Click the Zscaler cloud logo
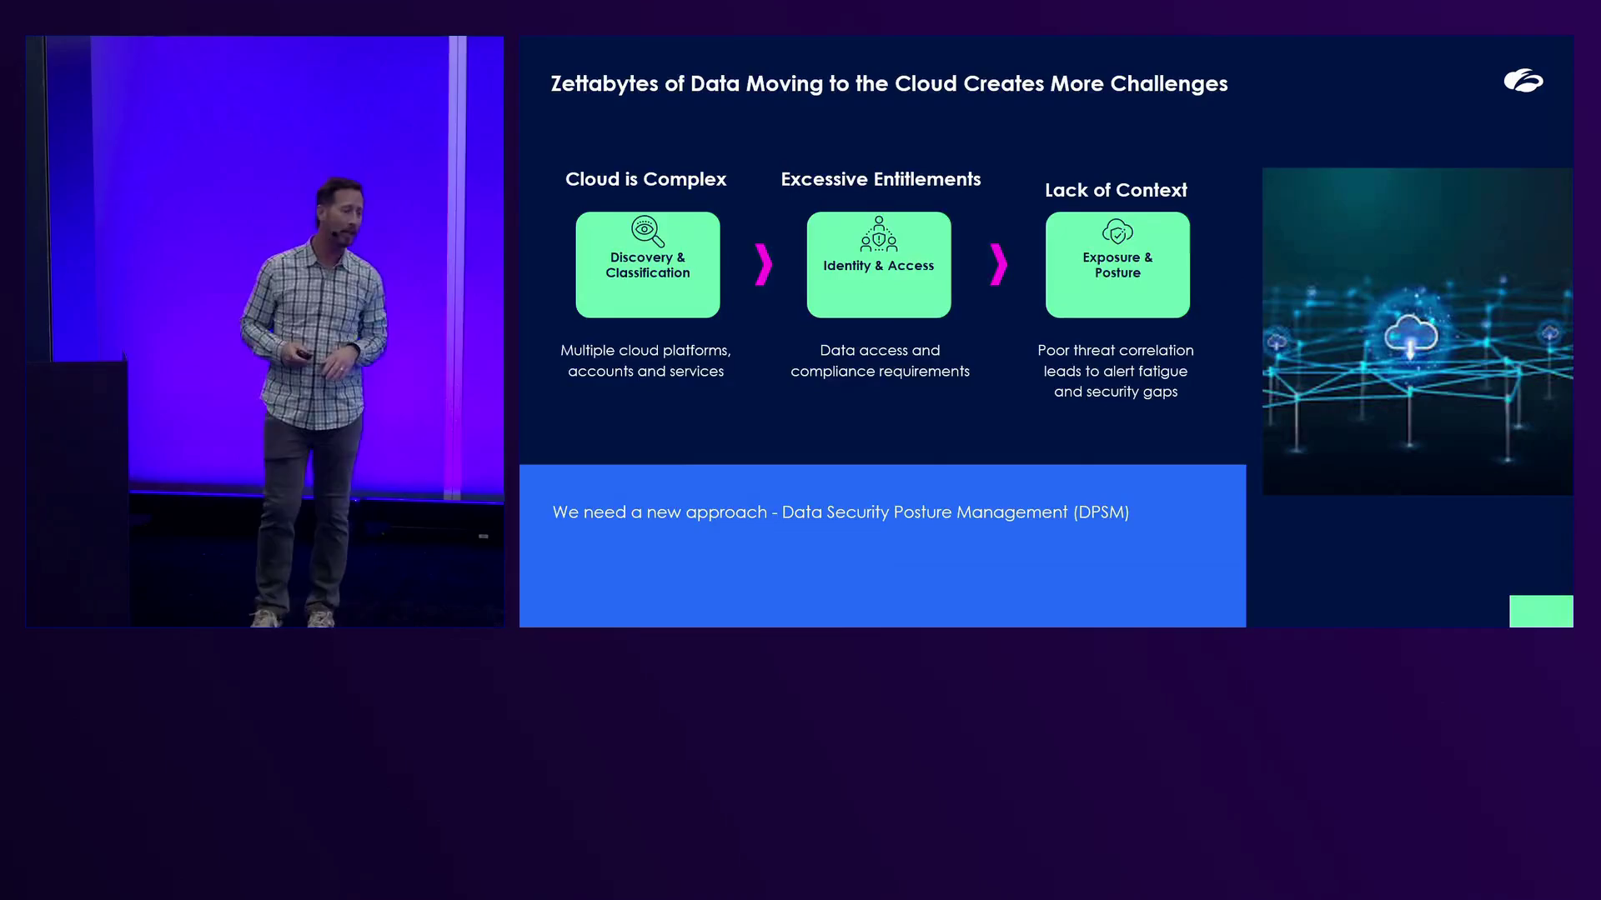Screen dimensions: 1601x900 1523,81
